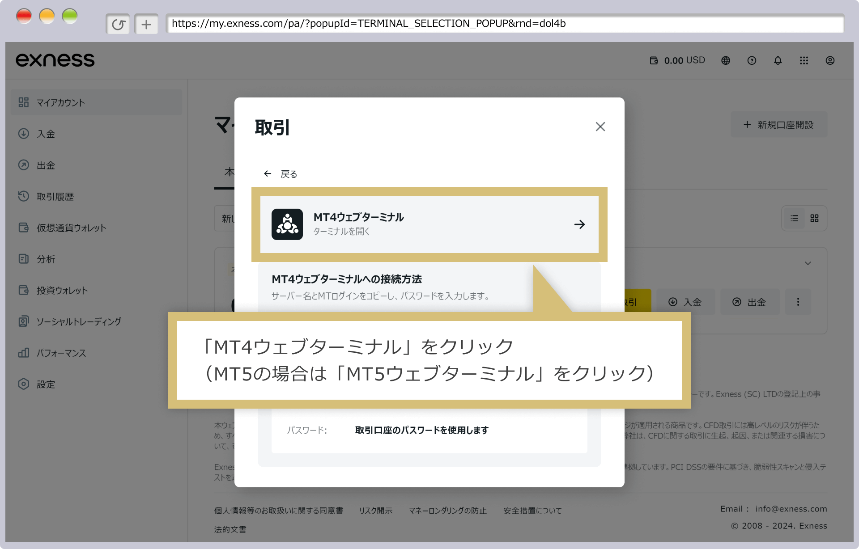Open 分析 in the sidebar
859x549 pixels.
[x=96, y=259]
